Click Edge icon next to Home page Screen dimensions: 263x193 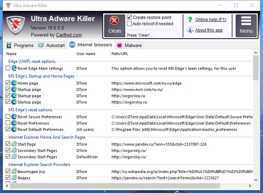click(x=14, y=83)
